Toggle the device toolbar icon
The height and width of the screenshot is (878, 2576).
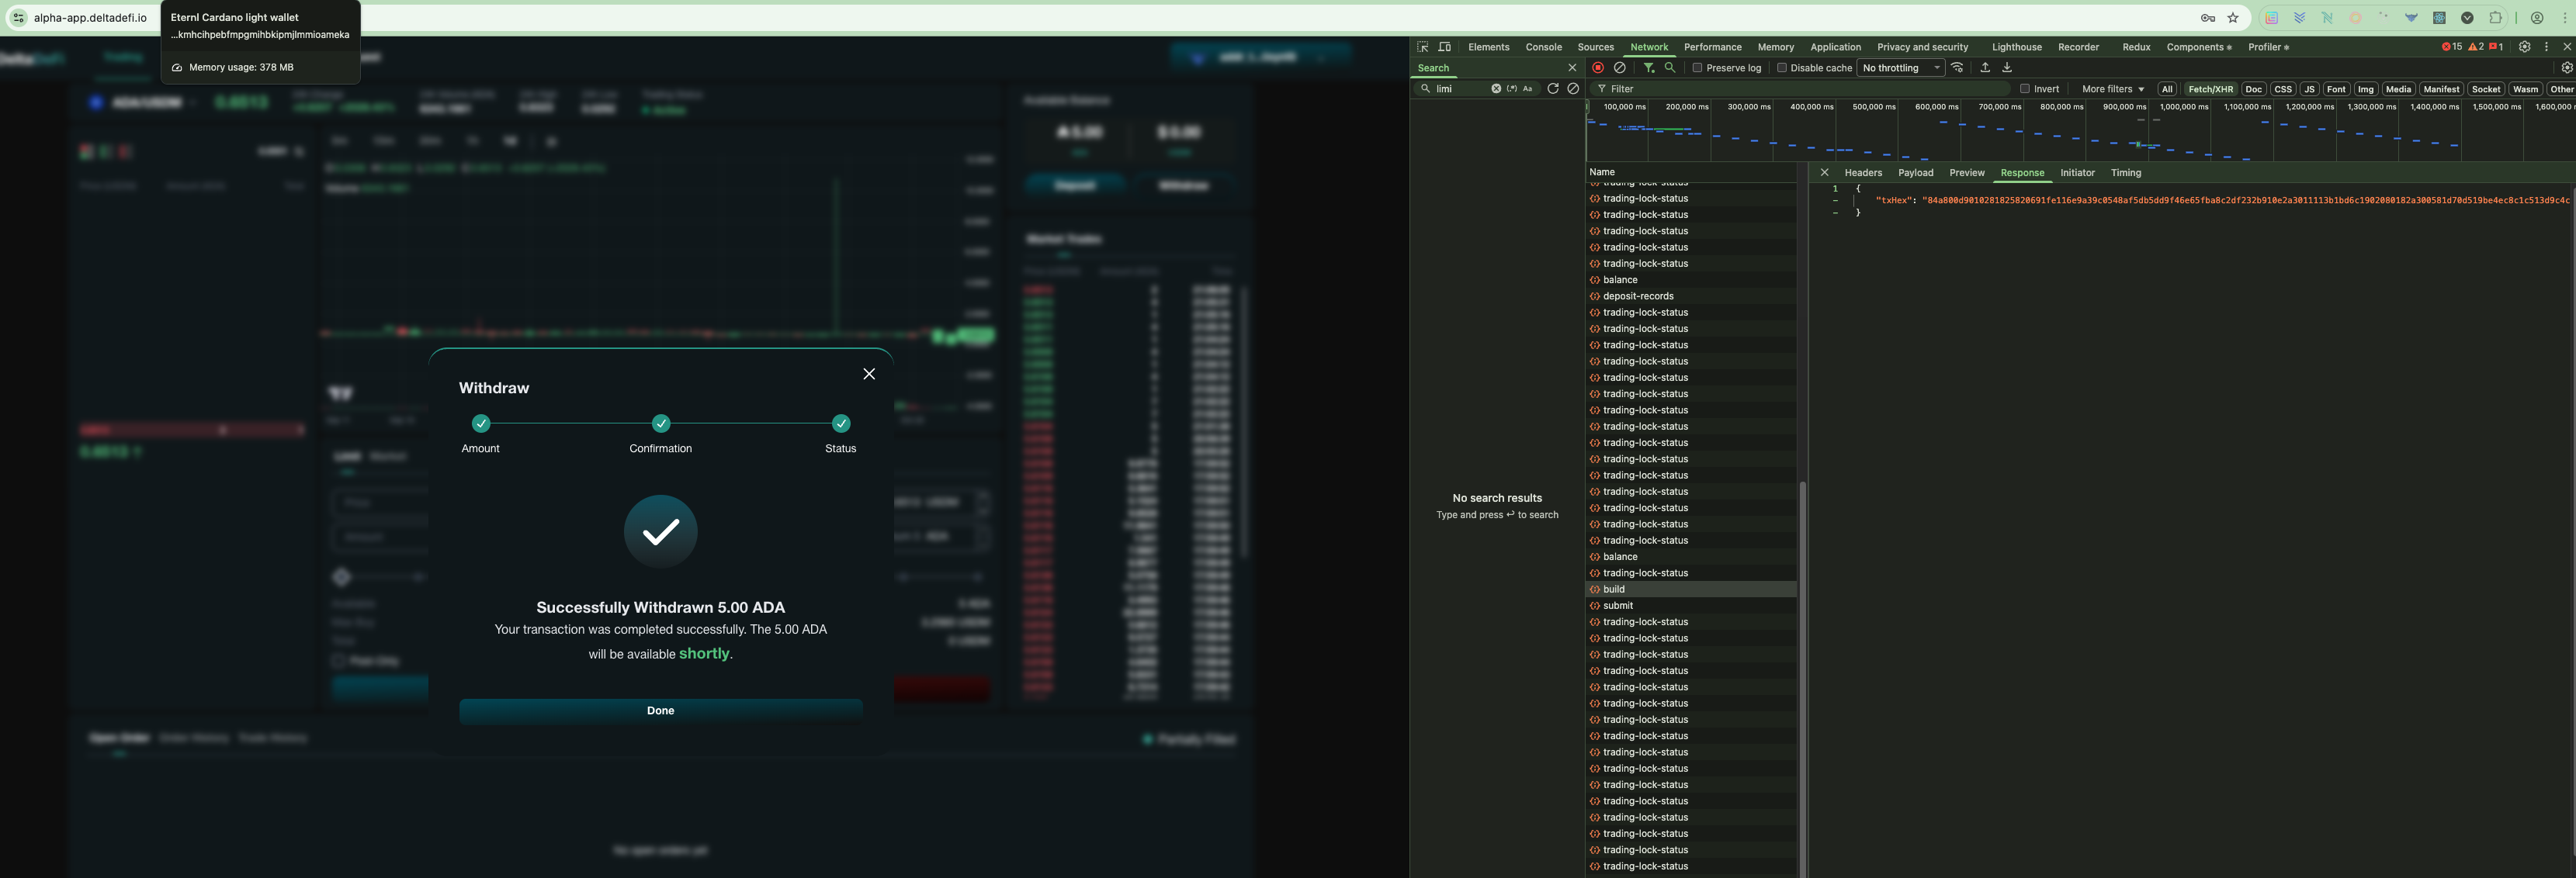[1445, 47]
